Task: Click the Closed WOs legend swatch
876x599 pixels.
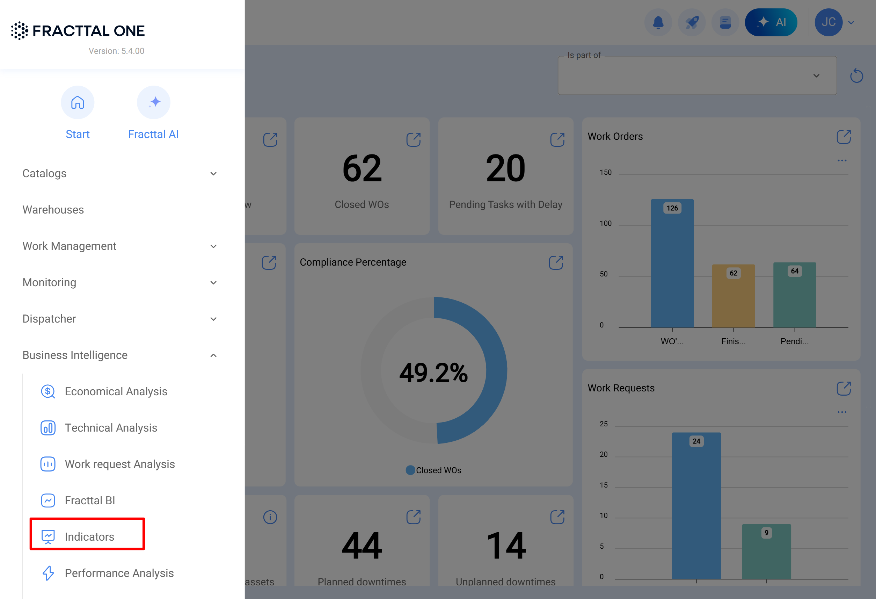Action: [x=410, y=470]
